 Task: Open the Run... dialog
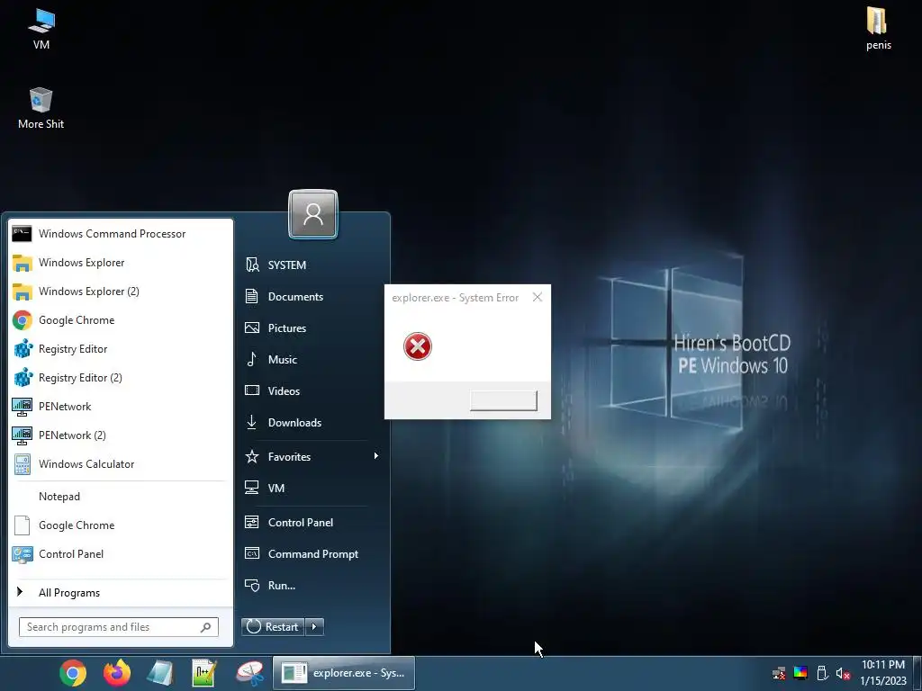(312, 585)
